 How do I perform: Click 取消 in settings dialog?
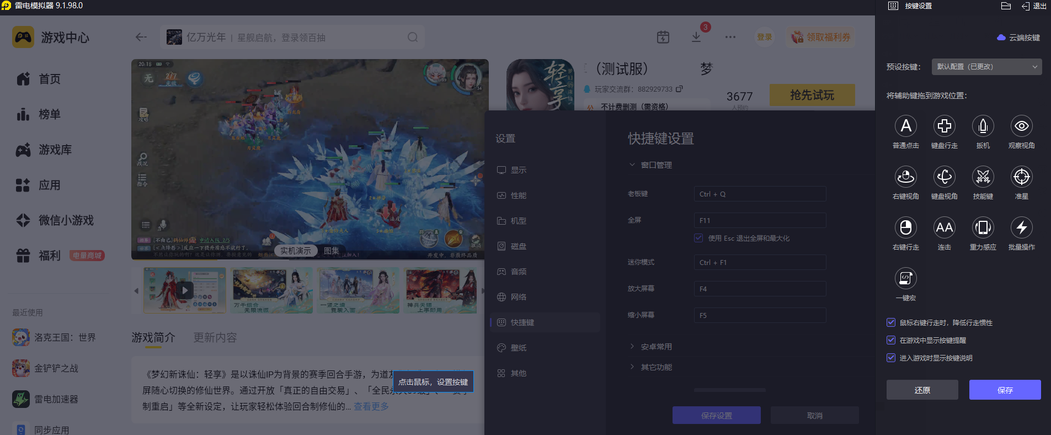coord(814,416)
